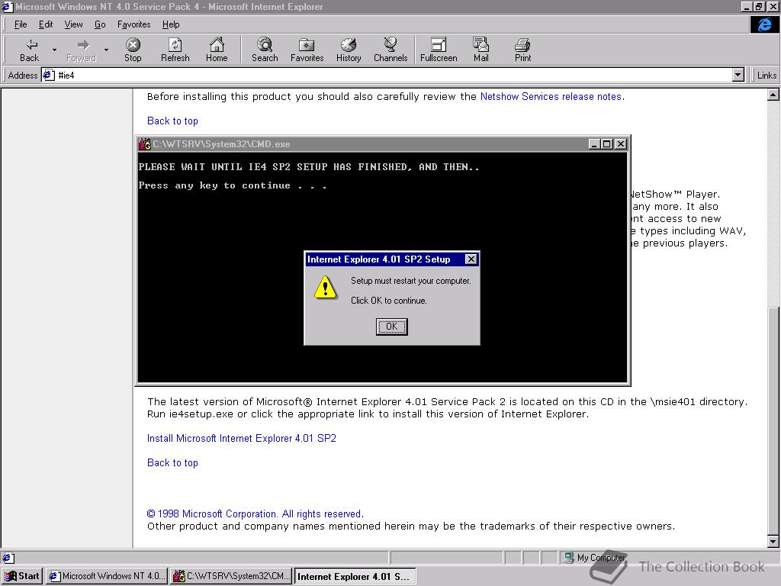Click the page icon in the Address bar
Screen dimensions: 781x586
pos(49,76)
